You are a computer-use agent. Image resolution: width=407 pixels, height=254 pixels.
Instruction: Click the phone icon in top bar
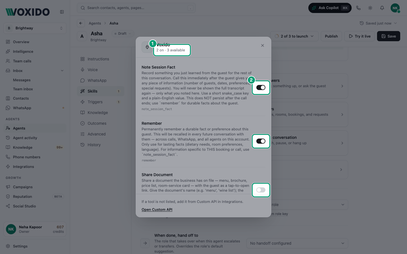pos(358,8)
